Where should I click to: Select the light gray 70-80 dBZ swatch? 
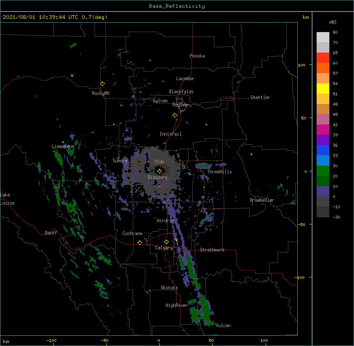[x=323, y=37]
